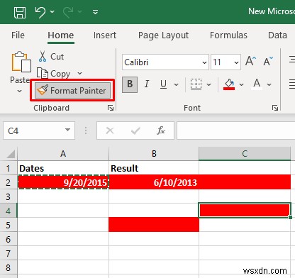Expand the Copy options arrow
This screenshot has width=295, height=278.
click(79, 74)
